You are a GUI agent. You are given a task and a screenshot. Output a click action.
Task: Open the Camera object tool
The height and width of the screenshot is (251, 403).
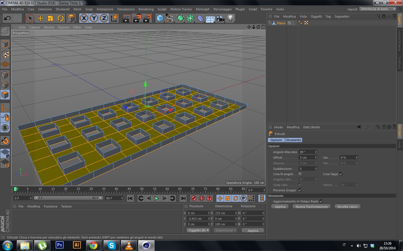click(x=220, y=18)
